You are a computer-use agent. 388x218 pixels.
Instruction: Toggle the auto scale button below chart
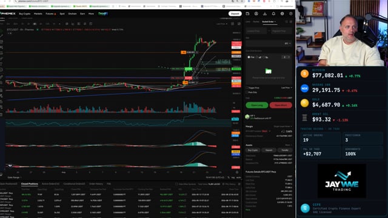pos(238,177)
